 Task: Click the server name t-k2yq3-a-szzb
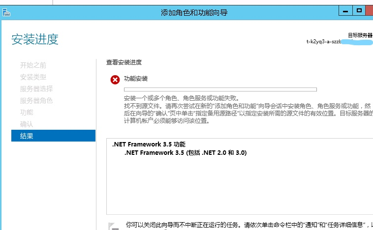coord(323,42)
